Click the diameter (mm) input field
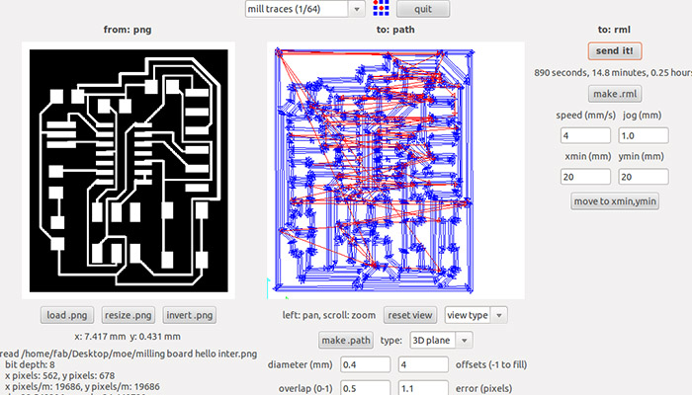 (365, 365)
